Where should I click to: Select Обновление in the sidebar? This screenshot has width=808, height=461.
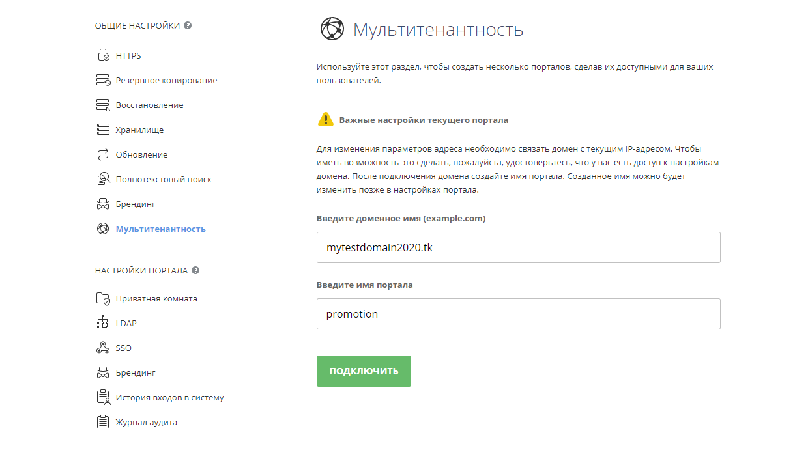point(142,154)
